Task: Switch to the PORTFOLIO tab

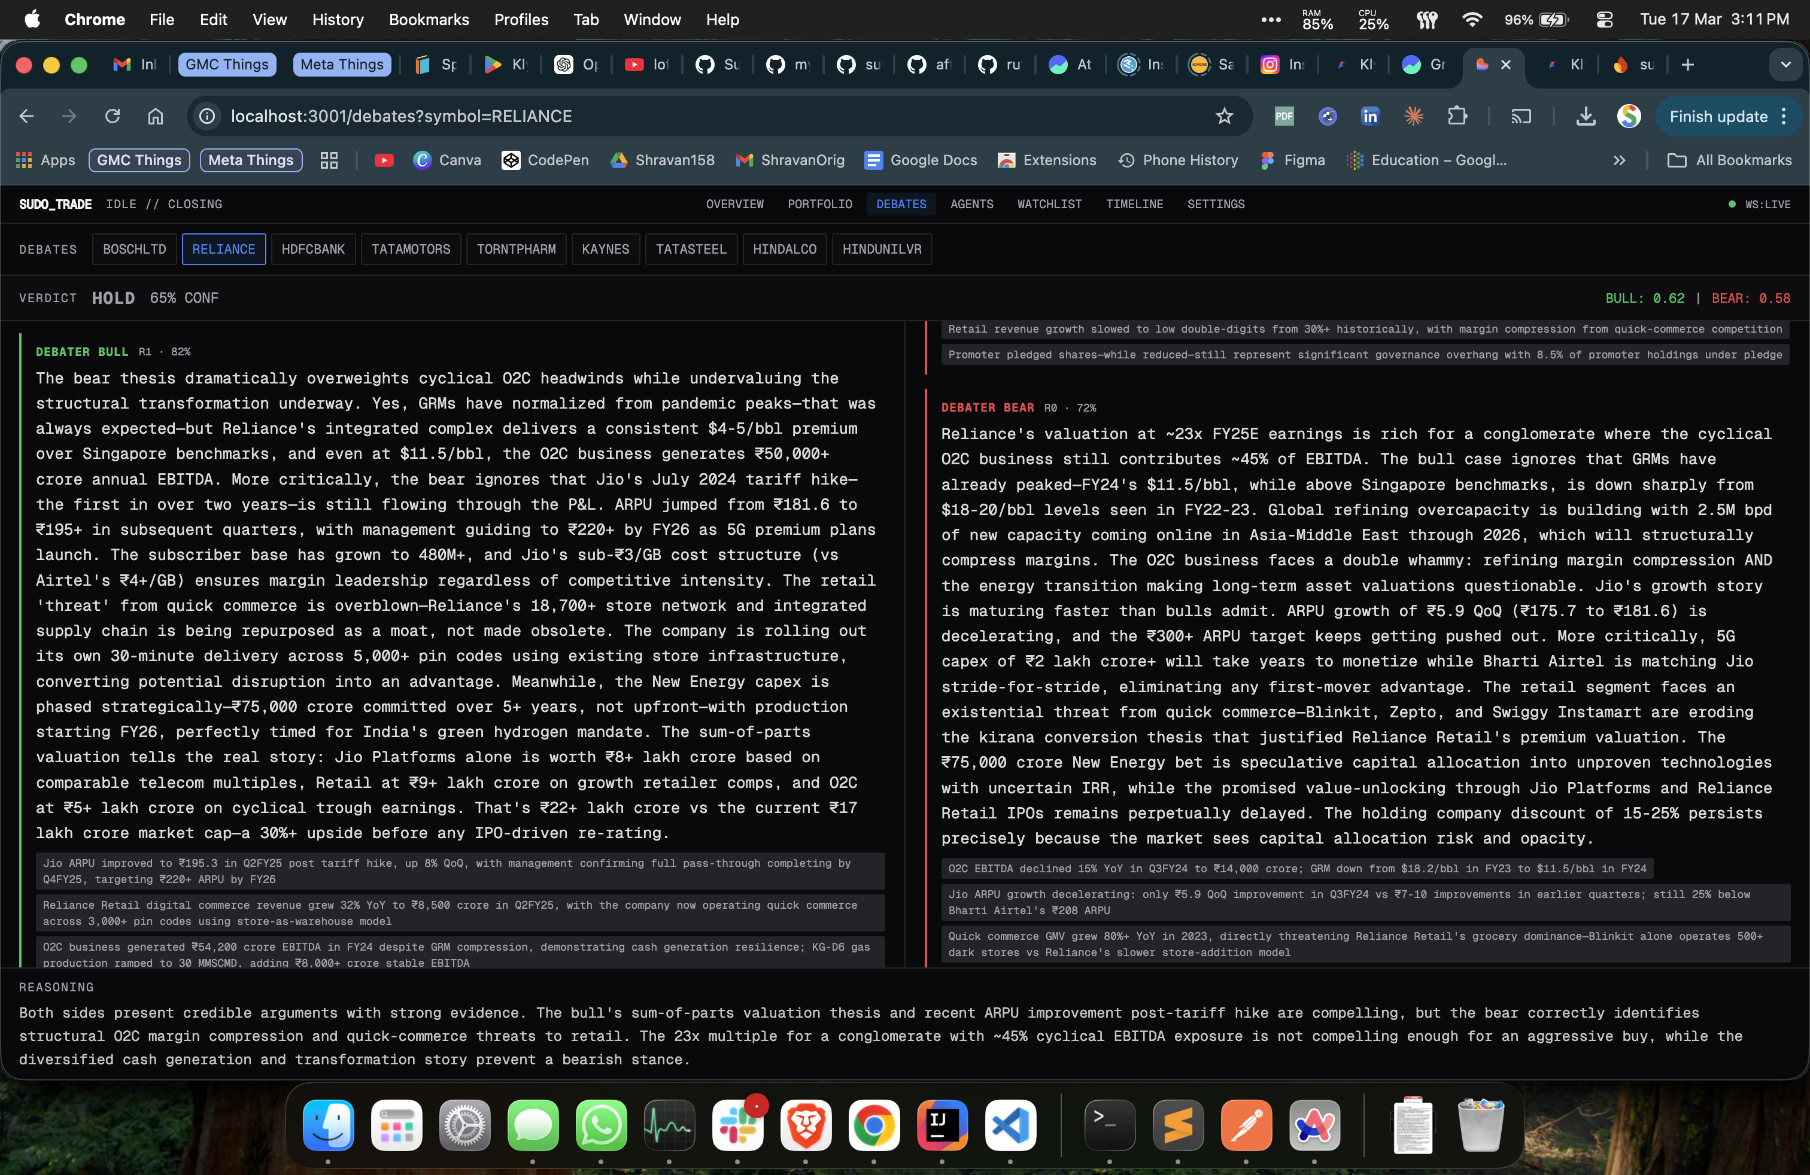Action: click(x=820, y=205)
